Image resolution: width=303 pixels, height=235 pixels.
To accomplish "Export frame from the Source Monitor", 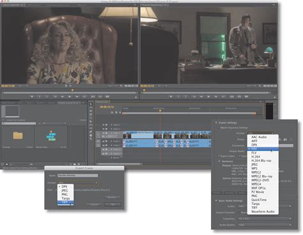I will pyautogui.click(x=107, y=97).
